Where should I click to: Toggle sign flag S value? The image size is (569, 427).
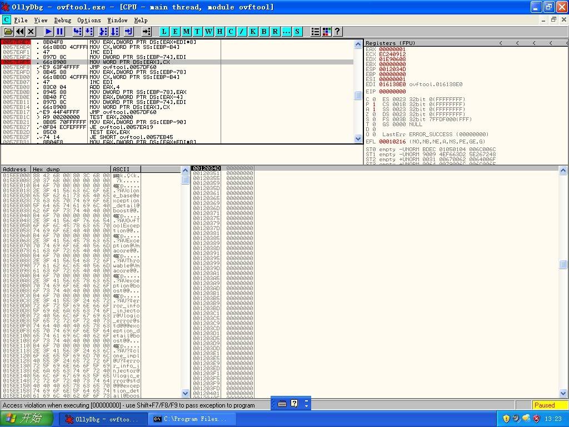[x=374, y=119]
